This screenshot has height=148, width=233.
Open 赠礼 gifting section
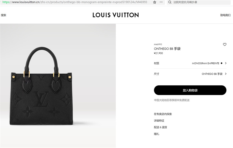tap(157, 134)
